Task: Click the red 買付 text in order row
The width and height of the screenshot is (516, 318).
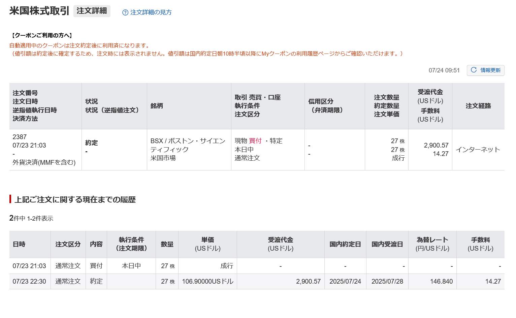Action: click(x=255, y=141)
